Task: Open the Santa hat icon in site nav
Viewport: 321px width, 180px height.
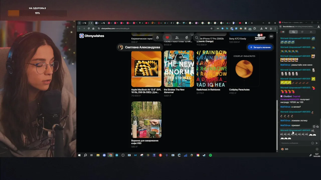Action: tap(187, 37)
